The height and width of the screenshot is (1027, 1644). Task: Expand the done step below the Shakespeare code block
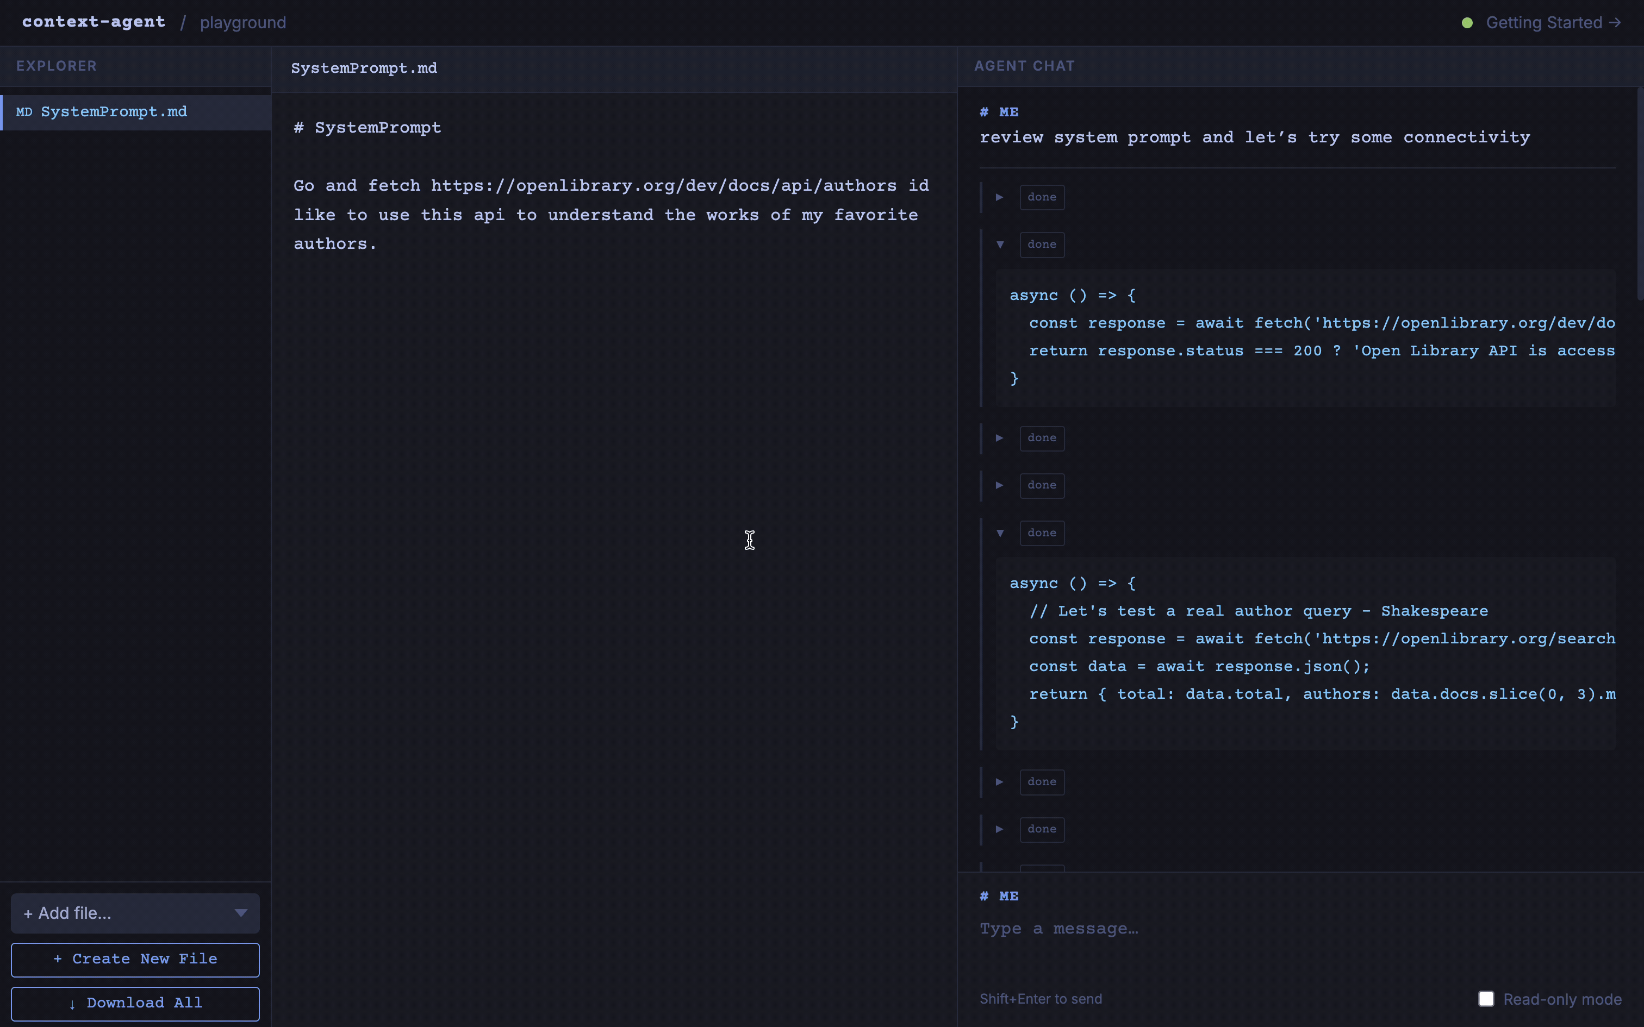click(1000, 782)
